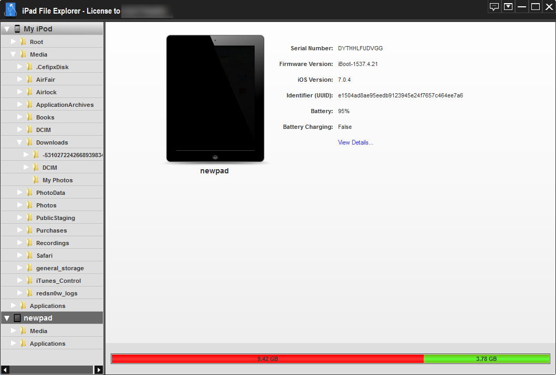Click the ApplicationArchives folder icon
556x375 pixels.
[x=30, y=105]
